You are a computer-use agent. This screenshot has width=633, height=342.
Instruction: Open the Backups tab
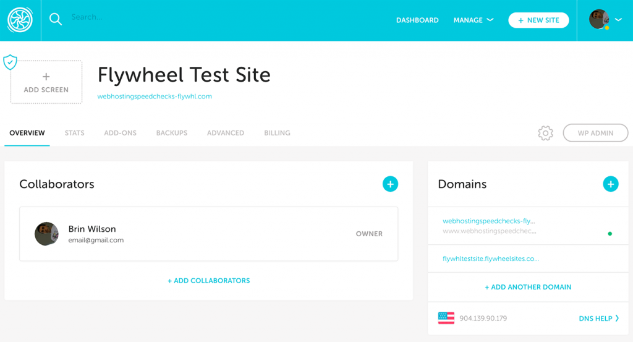tap(172, 133)
